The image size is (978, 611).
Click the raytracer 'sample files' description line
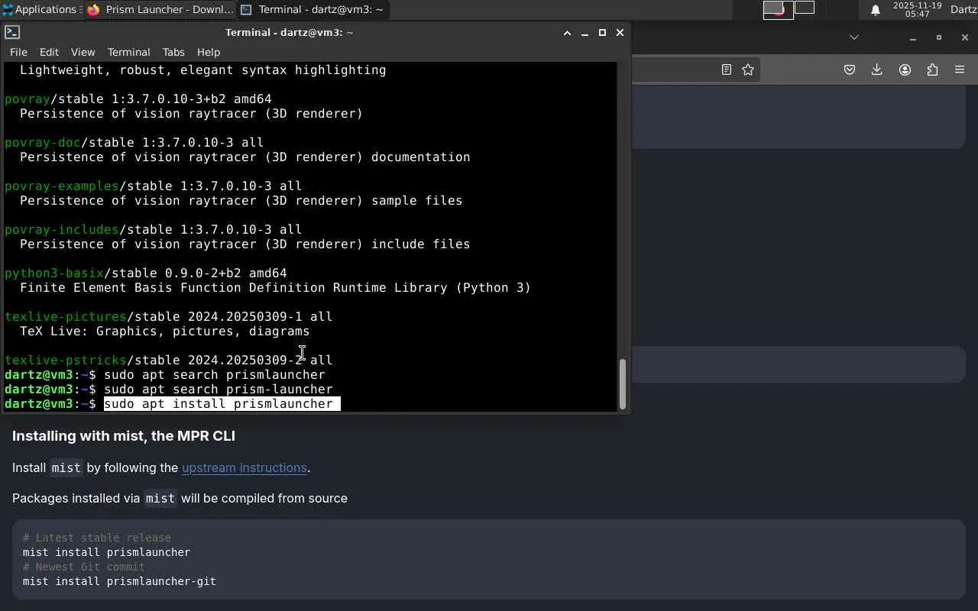pos(241,200)
